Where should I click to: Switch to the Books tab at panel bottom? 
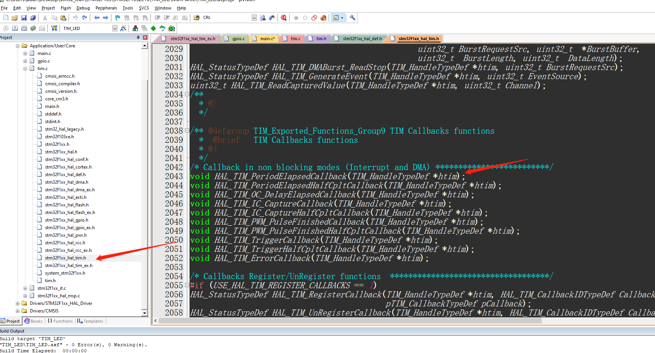33,321
